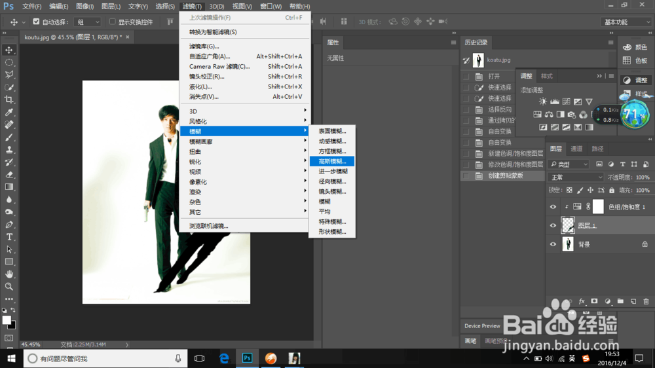
Task: Click the foreground color swatch
Action: click(7, 320)
